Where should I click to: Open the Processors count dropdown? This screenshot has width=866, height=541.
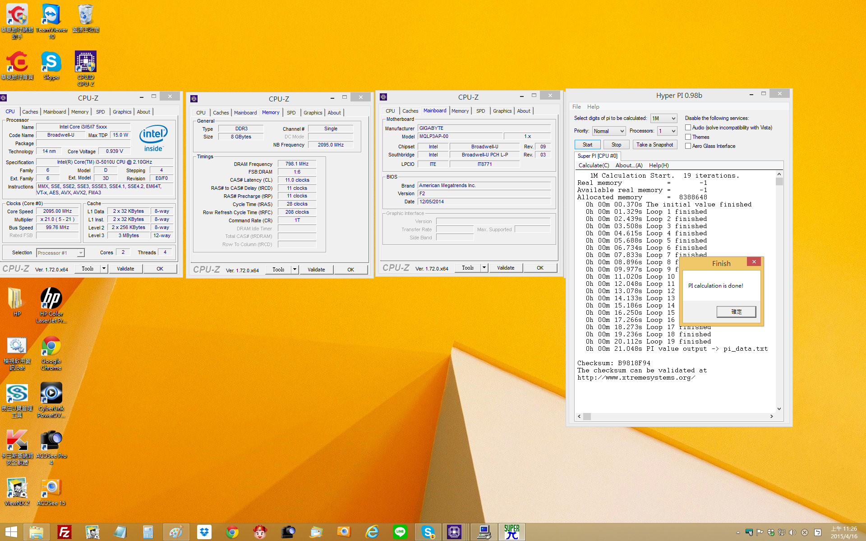tap(667, 131)
